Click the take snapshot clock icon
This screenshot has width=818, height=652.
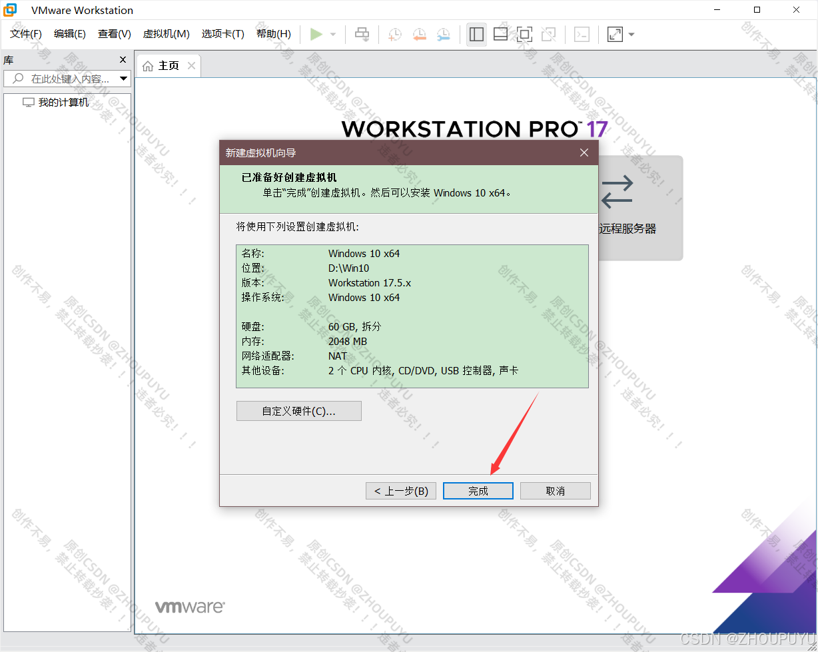pyautogui.click(x=395, y=35)
